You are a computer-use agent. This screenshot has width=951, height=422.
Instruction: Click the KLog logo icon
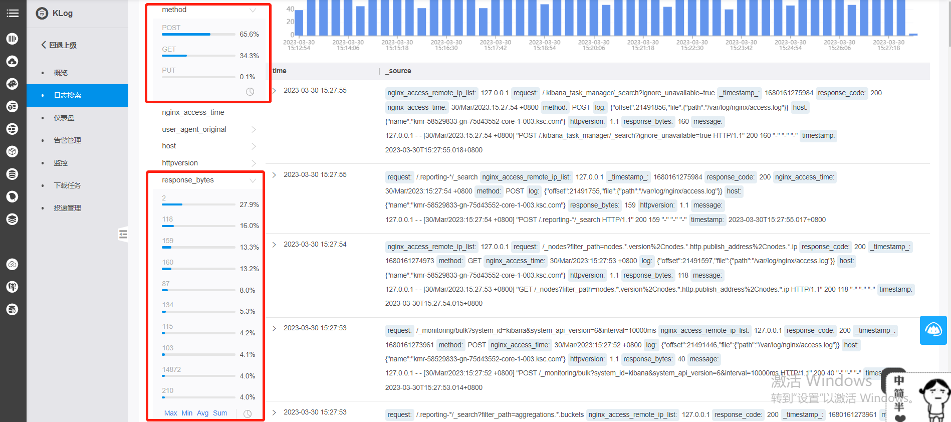click(x=42, y=14)
